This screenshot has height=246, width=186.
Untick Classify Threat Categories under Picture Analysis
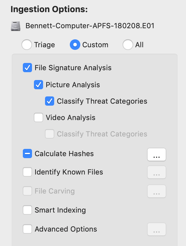(50, 101)
